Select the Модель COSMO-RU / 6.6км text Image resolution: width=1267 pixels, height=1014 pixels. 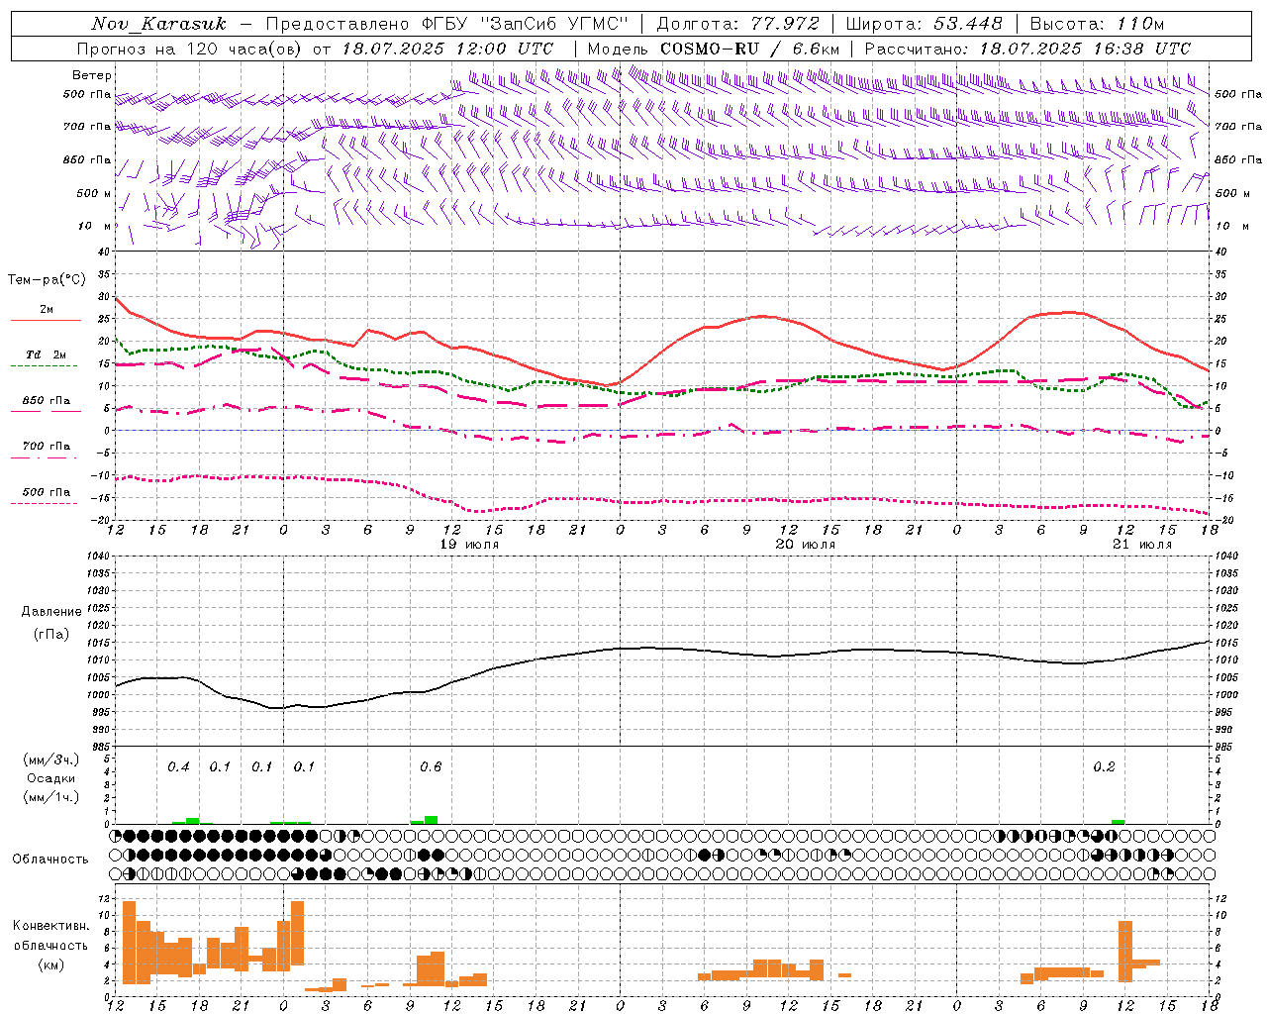pos(713,49)
